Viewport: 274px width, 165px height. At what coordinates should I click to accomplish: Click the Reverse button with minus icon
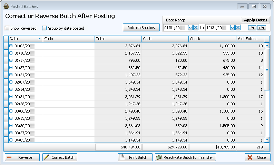22,157
